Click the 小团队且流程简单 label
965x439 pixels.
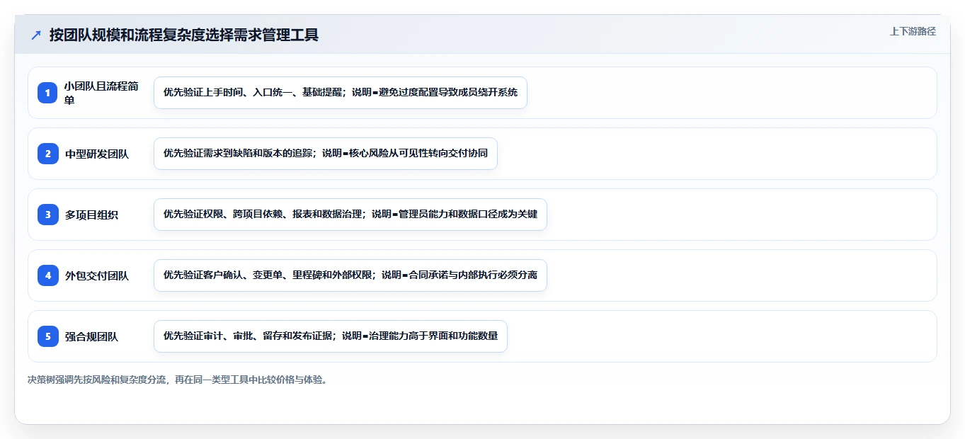coord(102,93)
